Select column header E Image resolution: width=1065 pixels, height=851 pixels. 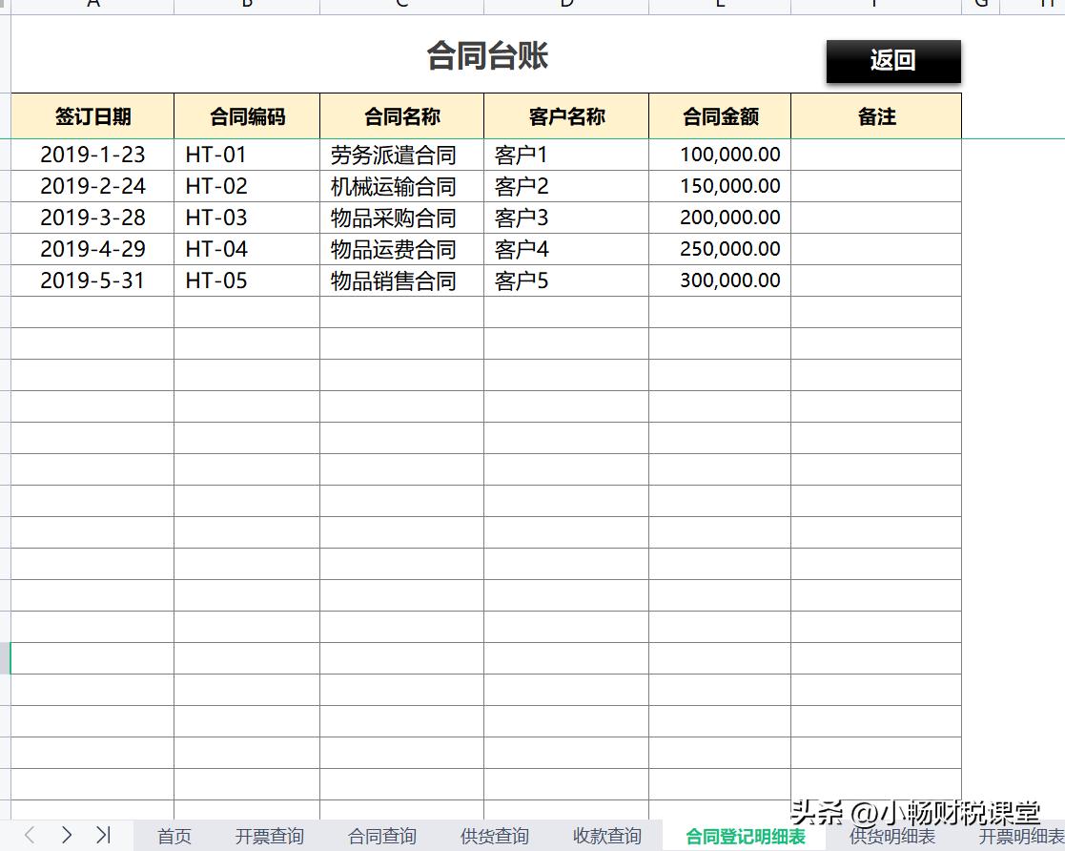click(x=720, y=4)
